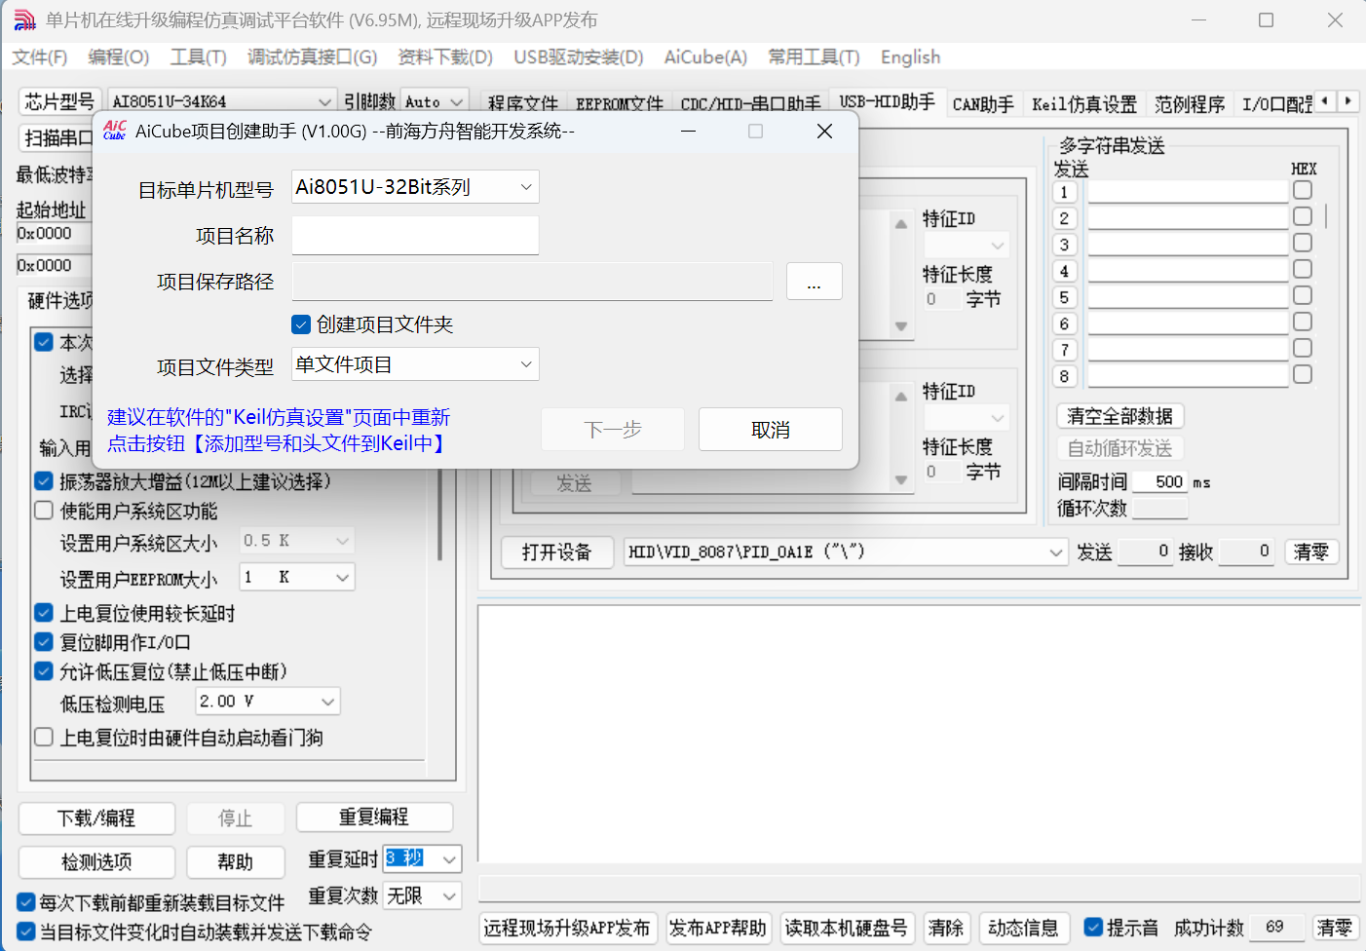Click the 取消 button in the dialog
Image resolution: width=1366 pixels, height=951 pixels.
(771, 430)
